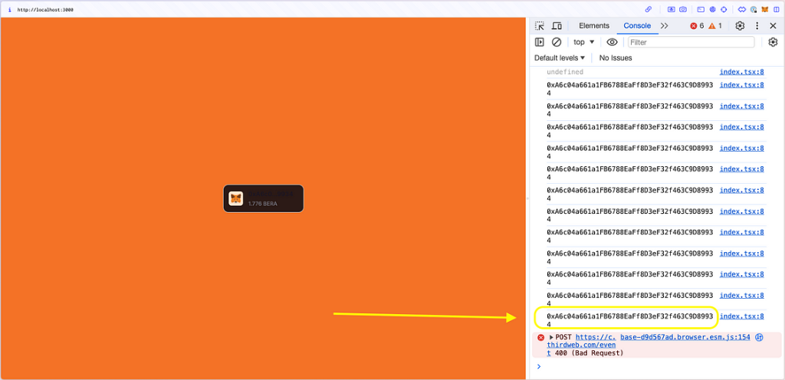785x380 pixels.
Task: Click the live expression eye icon
Action: point(612,42)
